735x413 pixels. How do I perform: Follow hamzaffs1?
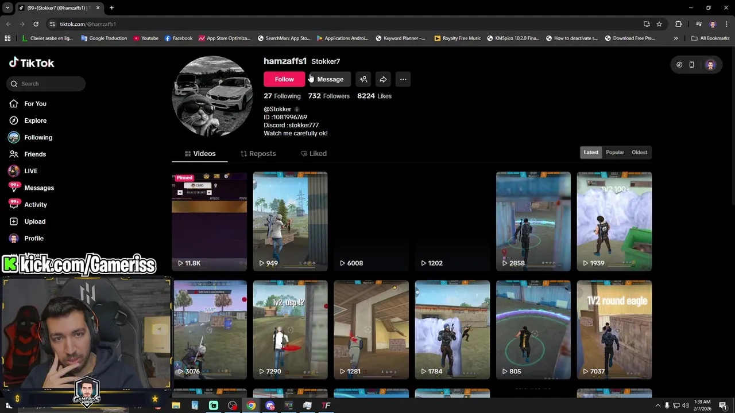click(x=284, y=79)
